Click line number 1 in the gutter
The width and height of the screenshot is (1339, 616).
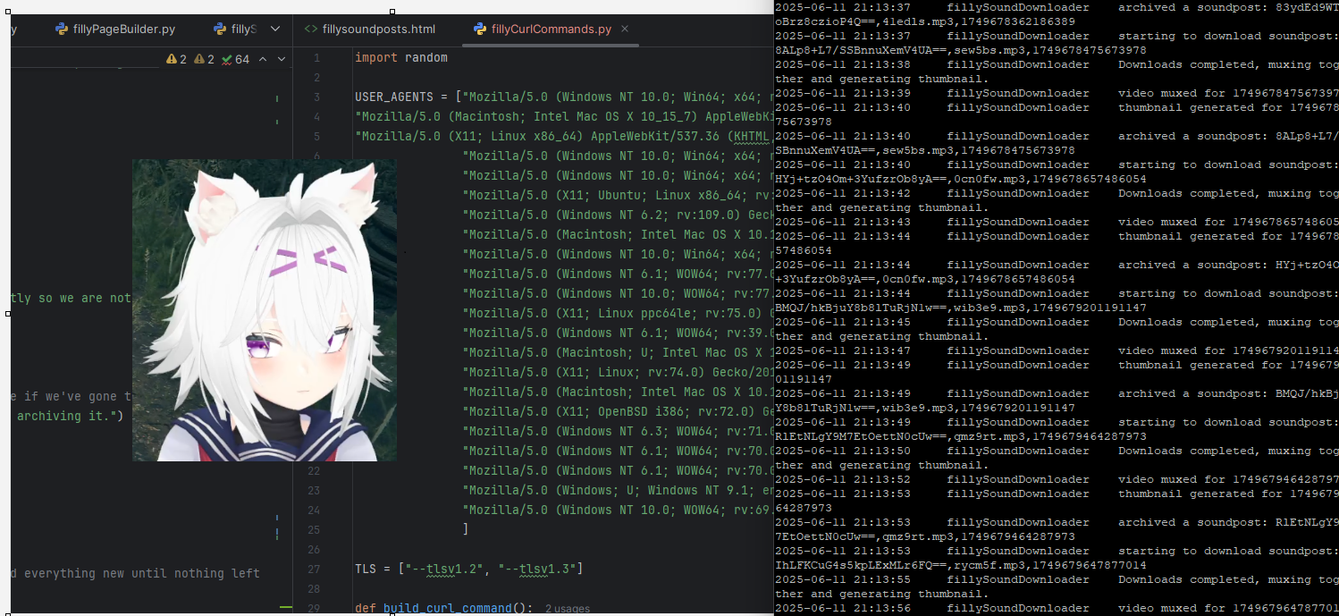[316, 58]
